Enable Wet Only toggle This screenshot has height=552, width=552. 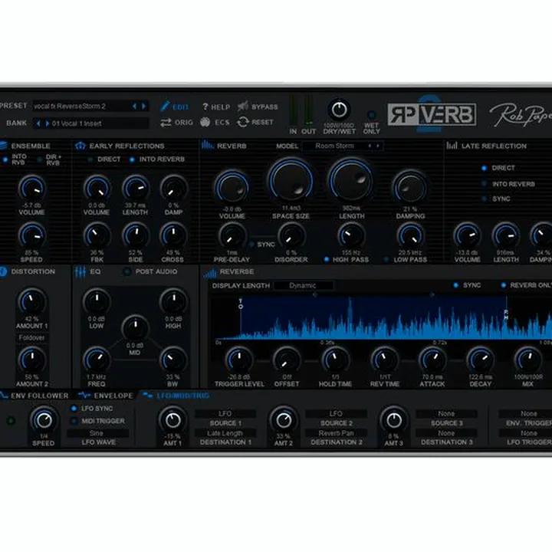371,115
